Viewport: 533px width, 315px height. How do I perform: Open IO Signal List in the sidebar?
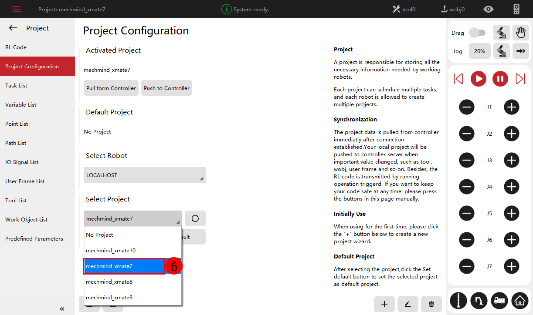22,162
